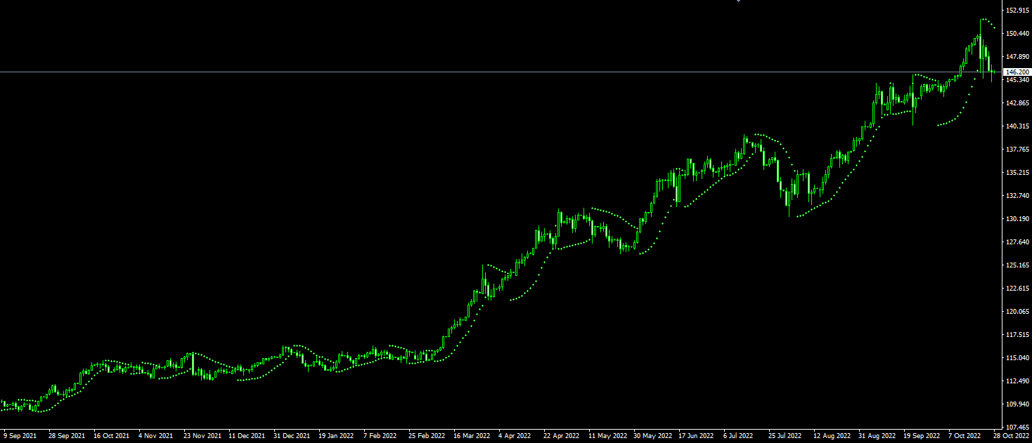Click the 137.765 price axis label
This screenshot has width=1032, height=443.
pos(1018,150)
